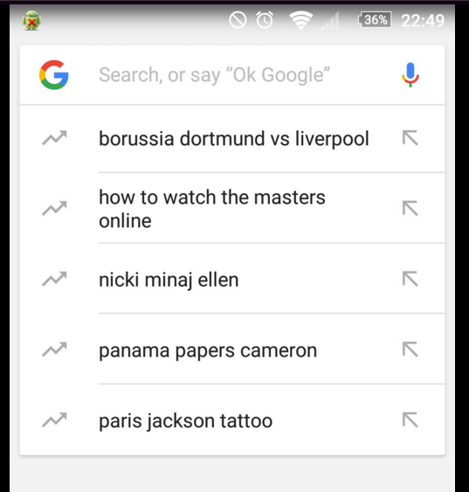Click trending icon next to nicki minaj ellen
The height and width of the screenshot is (492, 469).
(x=54, y=279)
